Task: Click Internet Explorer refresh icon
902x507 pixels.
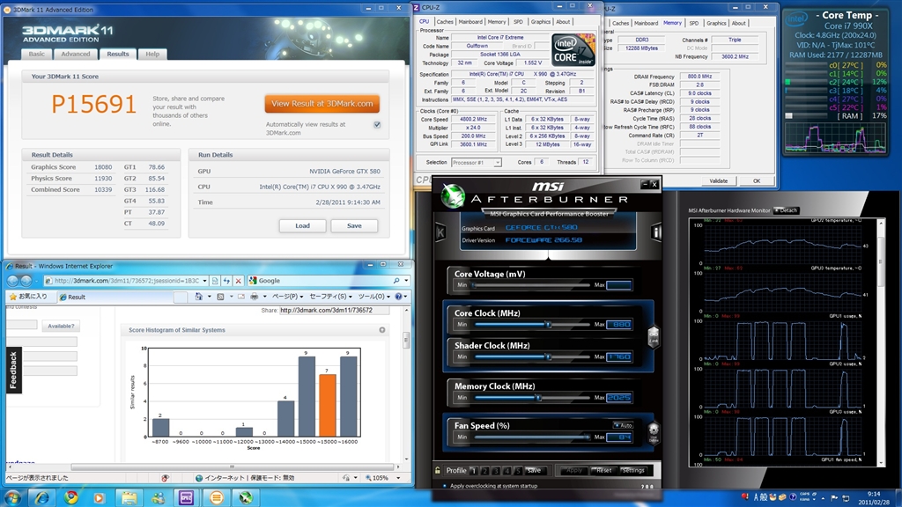Action: click(225, 281)
